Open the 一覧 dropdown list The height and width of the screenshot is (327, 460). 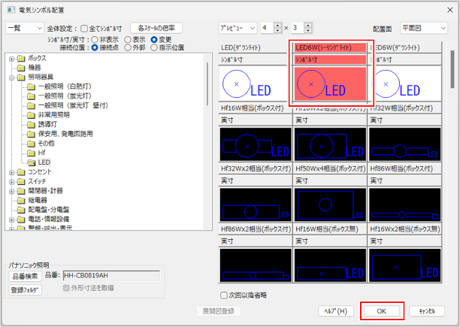[x=24, y=28]
